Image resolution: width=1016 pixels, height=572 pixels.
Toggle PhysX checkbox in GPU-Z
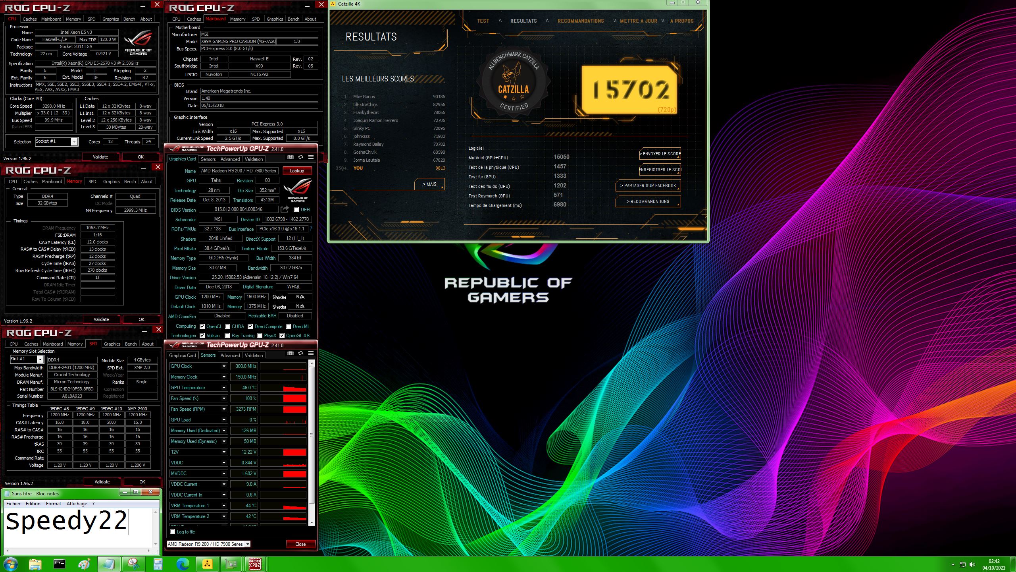tap(260, 336)
